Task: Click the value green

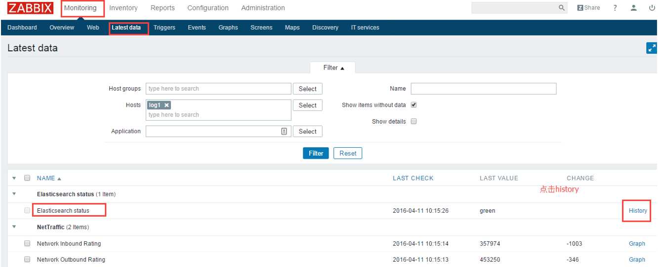Action: (487, 210)
